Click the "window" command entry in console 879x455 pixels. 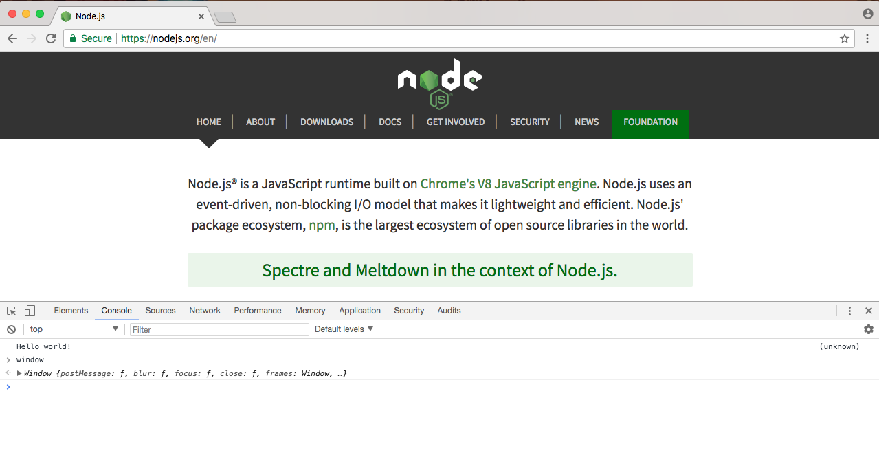[x=30, y=359]
